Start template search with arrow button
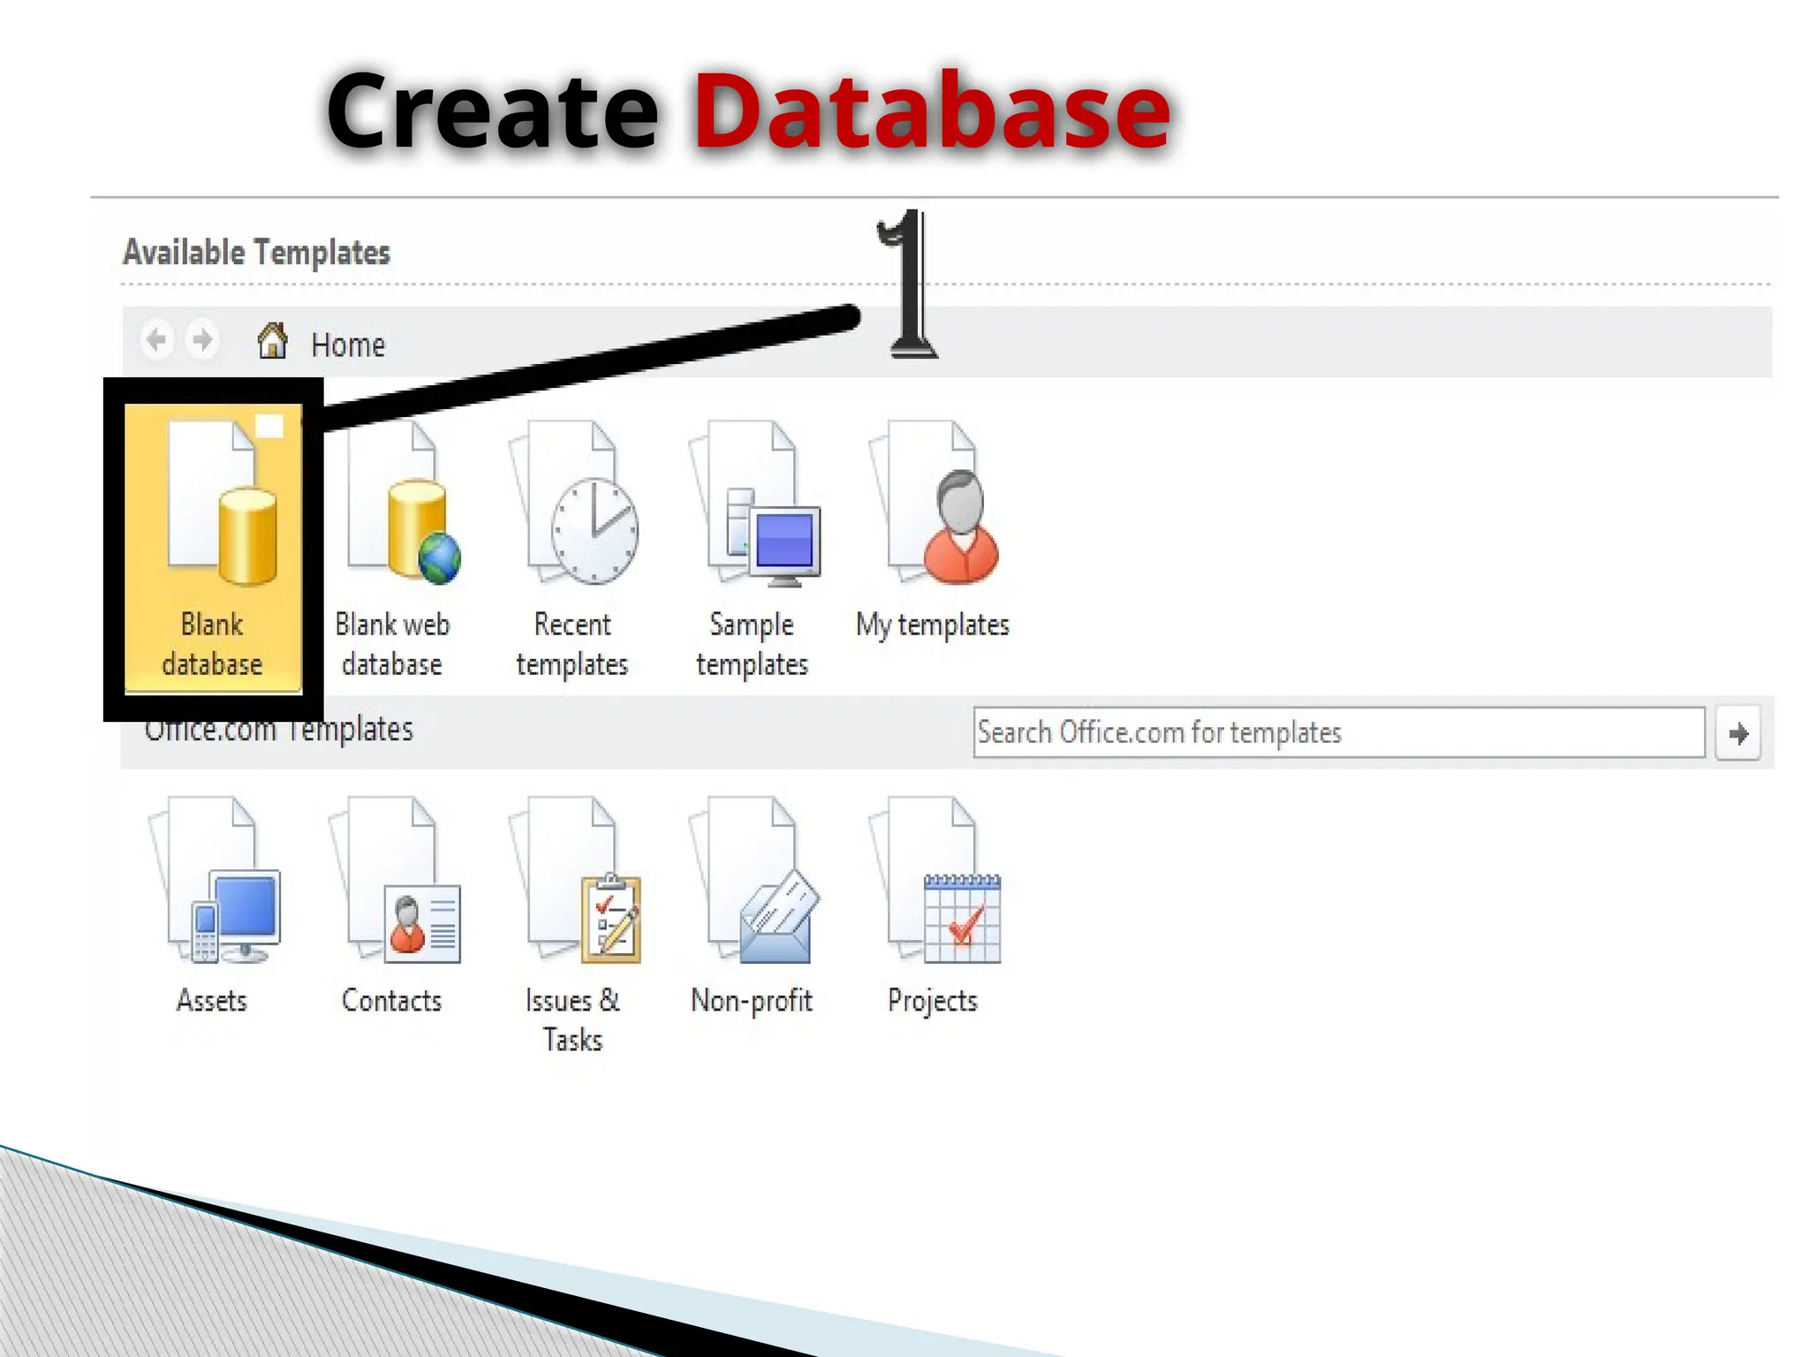This screenshot has height=1357, width=1809. pyautogui.click(x=1738, y=733)
